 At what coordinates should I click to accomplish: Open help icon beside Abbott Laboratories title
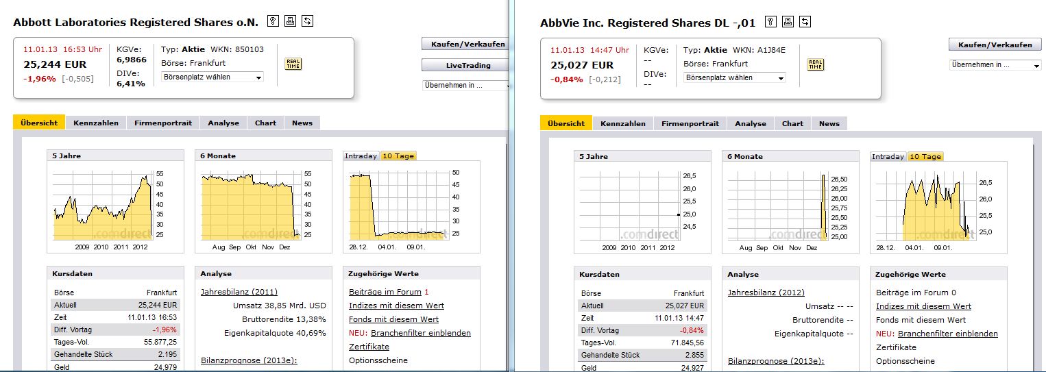point(273,21)
